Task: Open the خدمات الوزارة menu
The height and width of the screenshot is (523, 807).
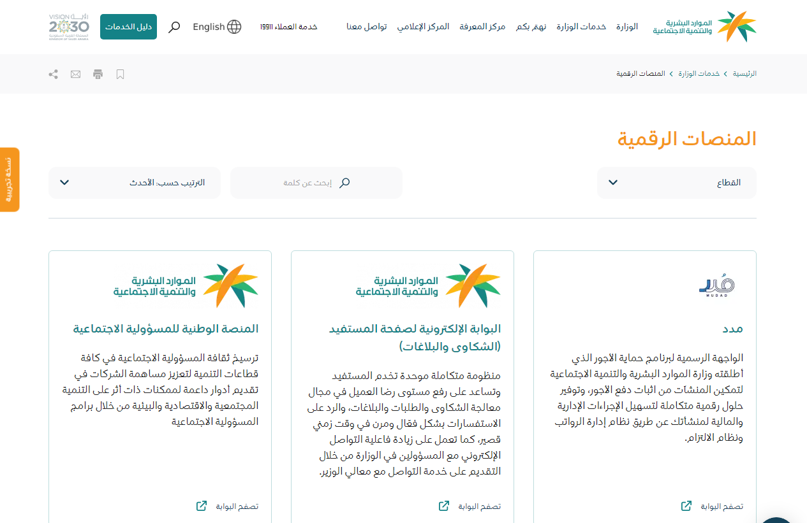Action: pos(581,27)
